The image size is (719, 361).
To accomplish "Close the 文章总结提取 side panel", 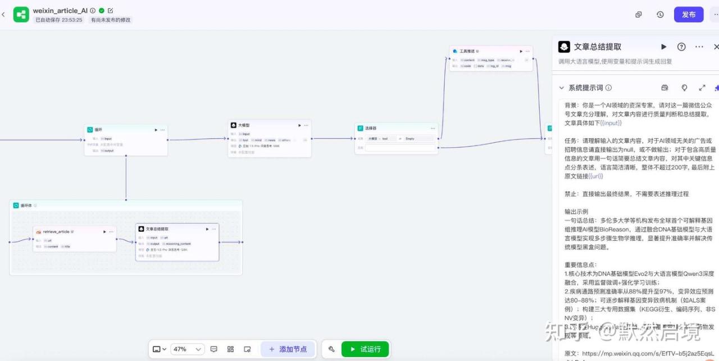I will point(716,47).
